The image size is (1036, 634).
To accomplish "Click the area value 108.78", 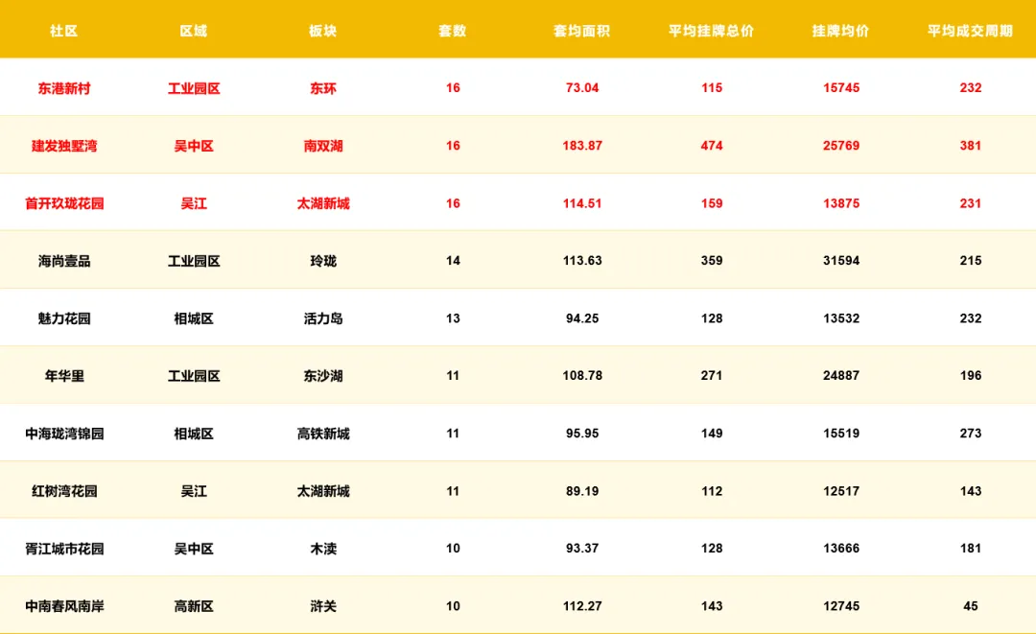I will coord(582,375).
